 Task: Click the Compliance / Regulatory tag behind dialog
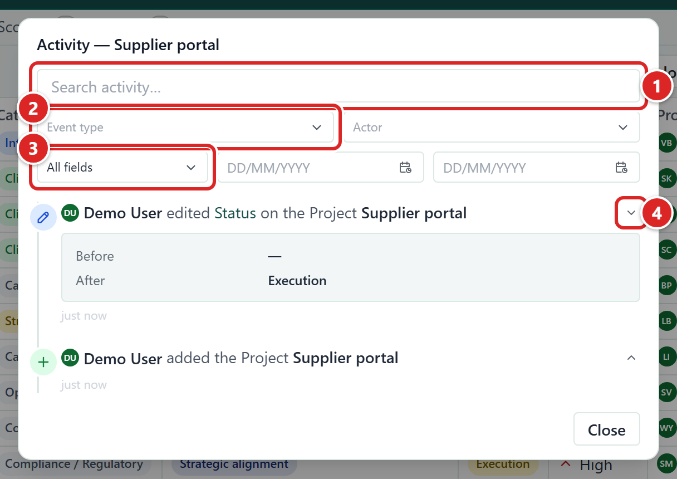[x=74, y=464]
